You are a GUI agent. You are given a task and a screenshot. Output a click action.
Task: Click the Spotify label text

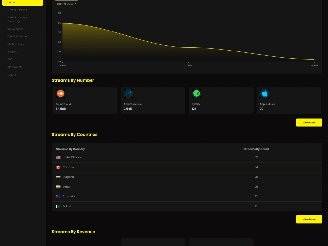[196, 104]
